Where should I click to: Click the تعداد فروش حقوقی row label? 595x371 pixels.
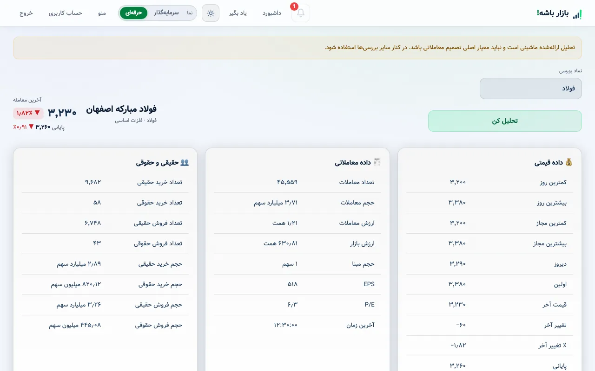click(158, 243)
